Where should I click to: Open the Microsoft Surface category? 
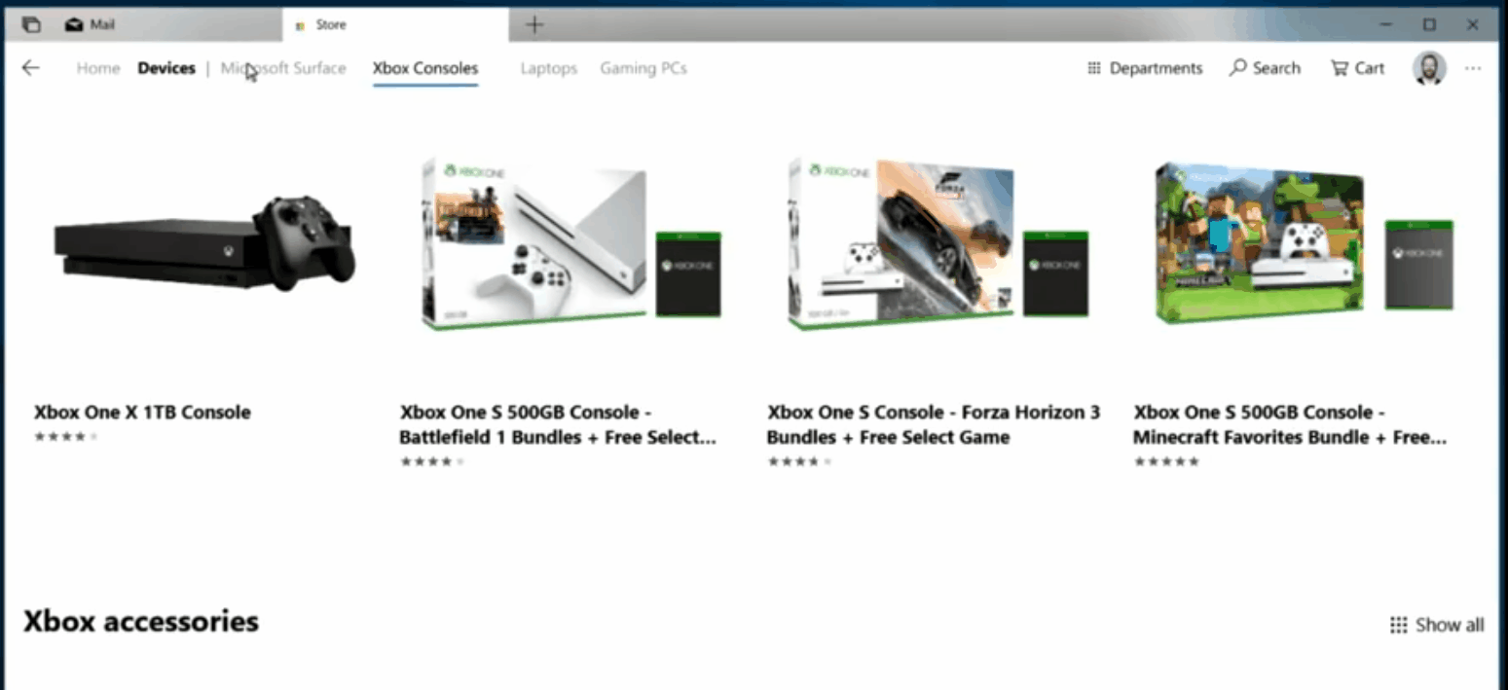283,68
